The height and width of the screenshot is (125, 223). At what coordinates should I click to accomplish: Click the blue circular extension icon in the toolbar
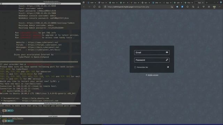[177, 7]
